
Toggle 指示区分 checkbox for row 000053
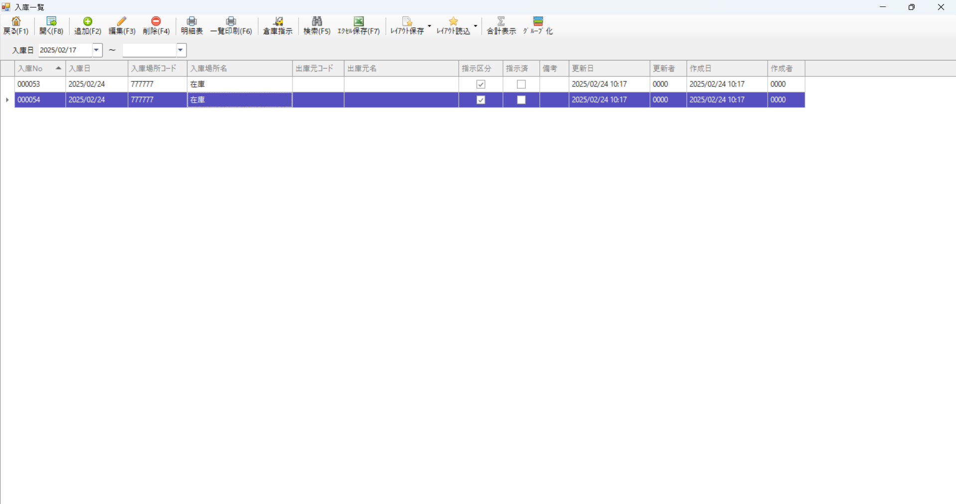(481, 84)
